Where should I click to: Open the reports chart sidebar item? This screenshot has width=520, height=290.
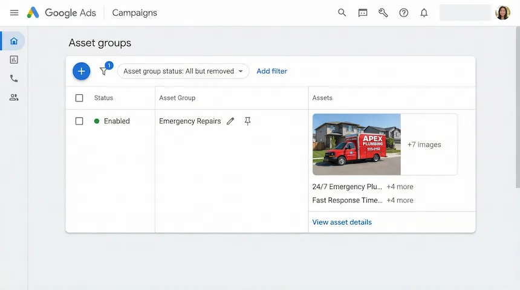14,60
